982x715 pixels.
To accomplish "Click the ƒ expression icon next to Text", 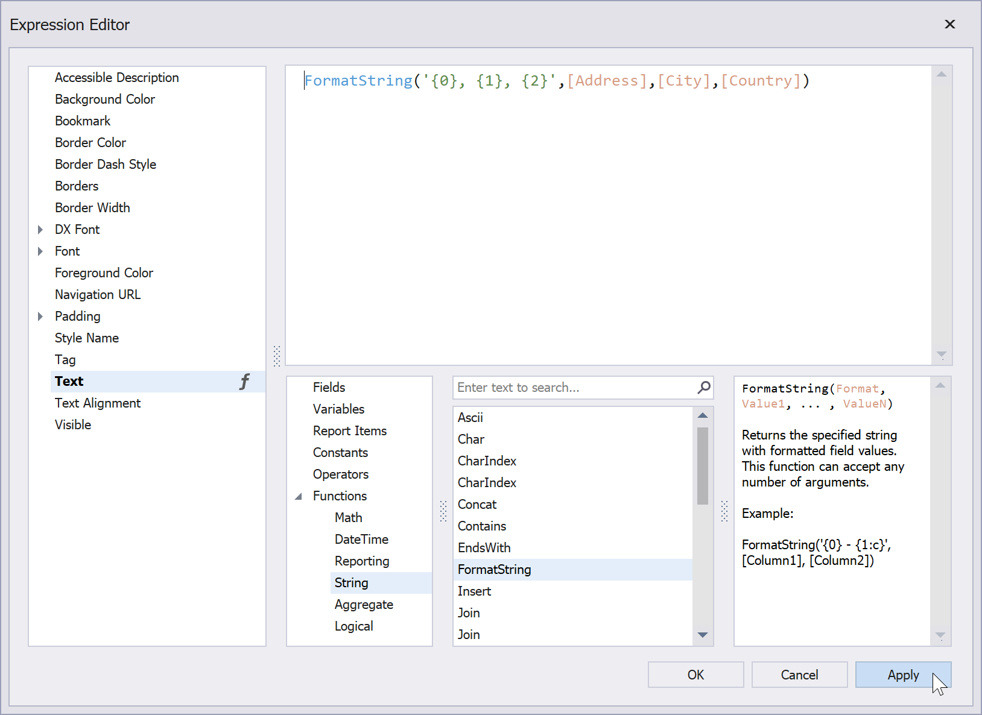I will [x=244, y=381].
